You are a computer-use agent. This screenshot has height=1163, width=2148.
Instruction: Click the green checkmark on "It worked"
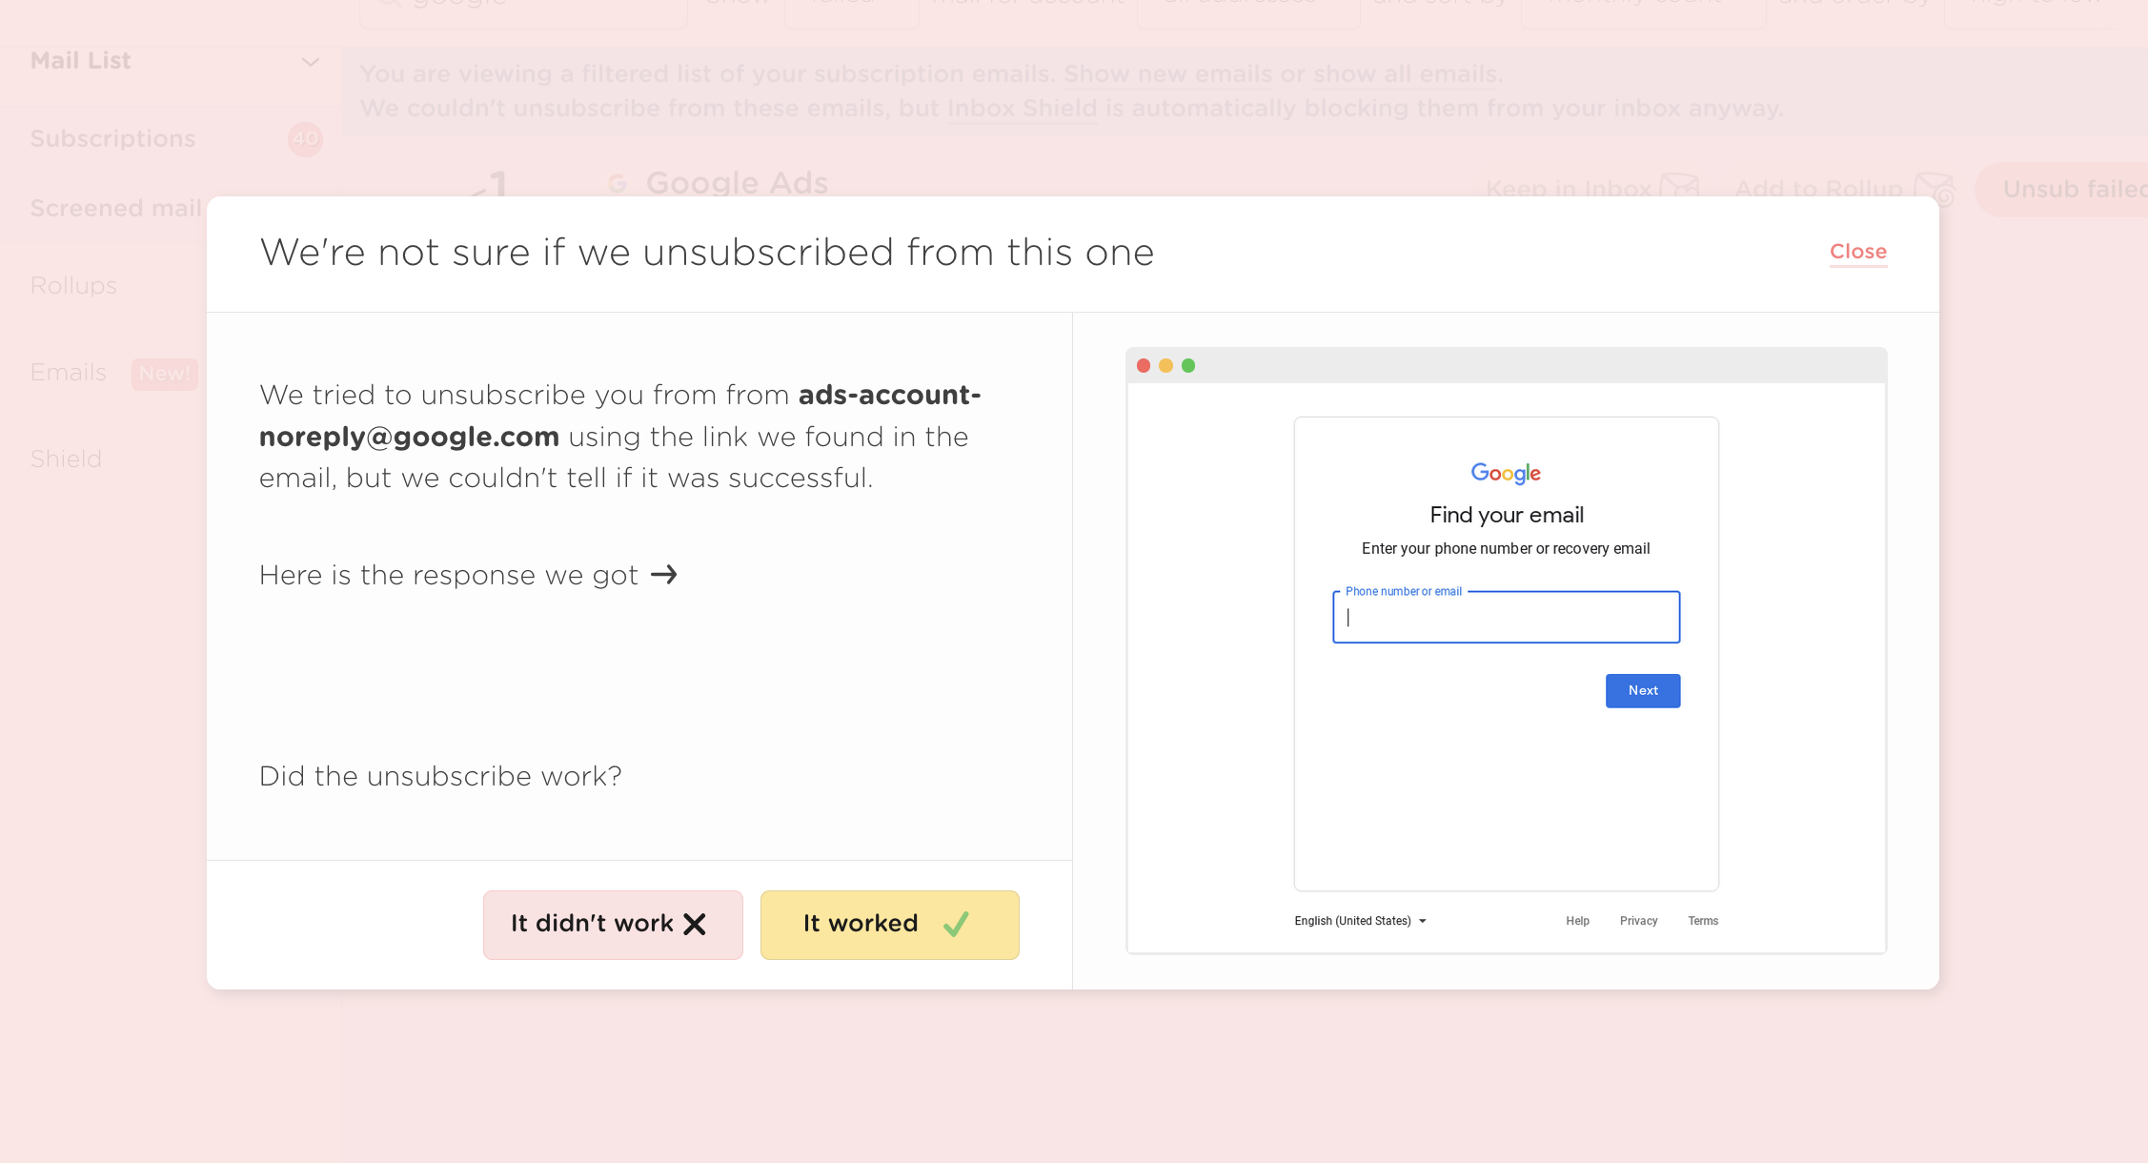point(956,923)
